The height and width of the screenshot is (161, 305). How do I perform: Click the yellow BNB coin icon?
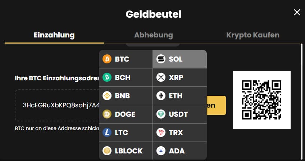coord(107,96)
